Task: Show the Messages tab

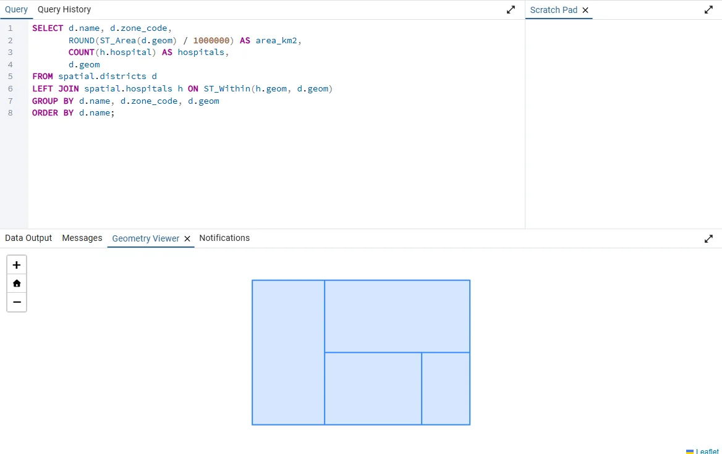Action: coord(82,238)
